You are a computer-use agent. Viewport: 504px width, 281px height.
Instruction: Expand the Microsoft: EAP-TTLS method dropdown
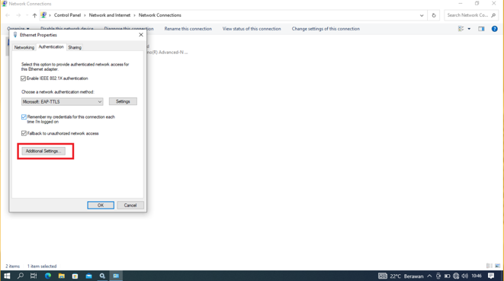(x=62, y=102)
